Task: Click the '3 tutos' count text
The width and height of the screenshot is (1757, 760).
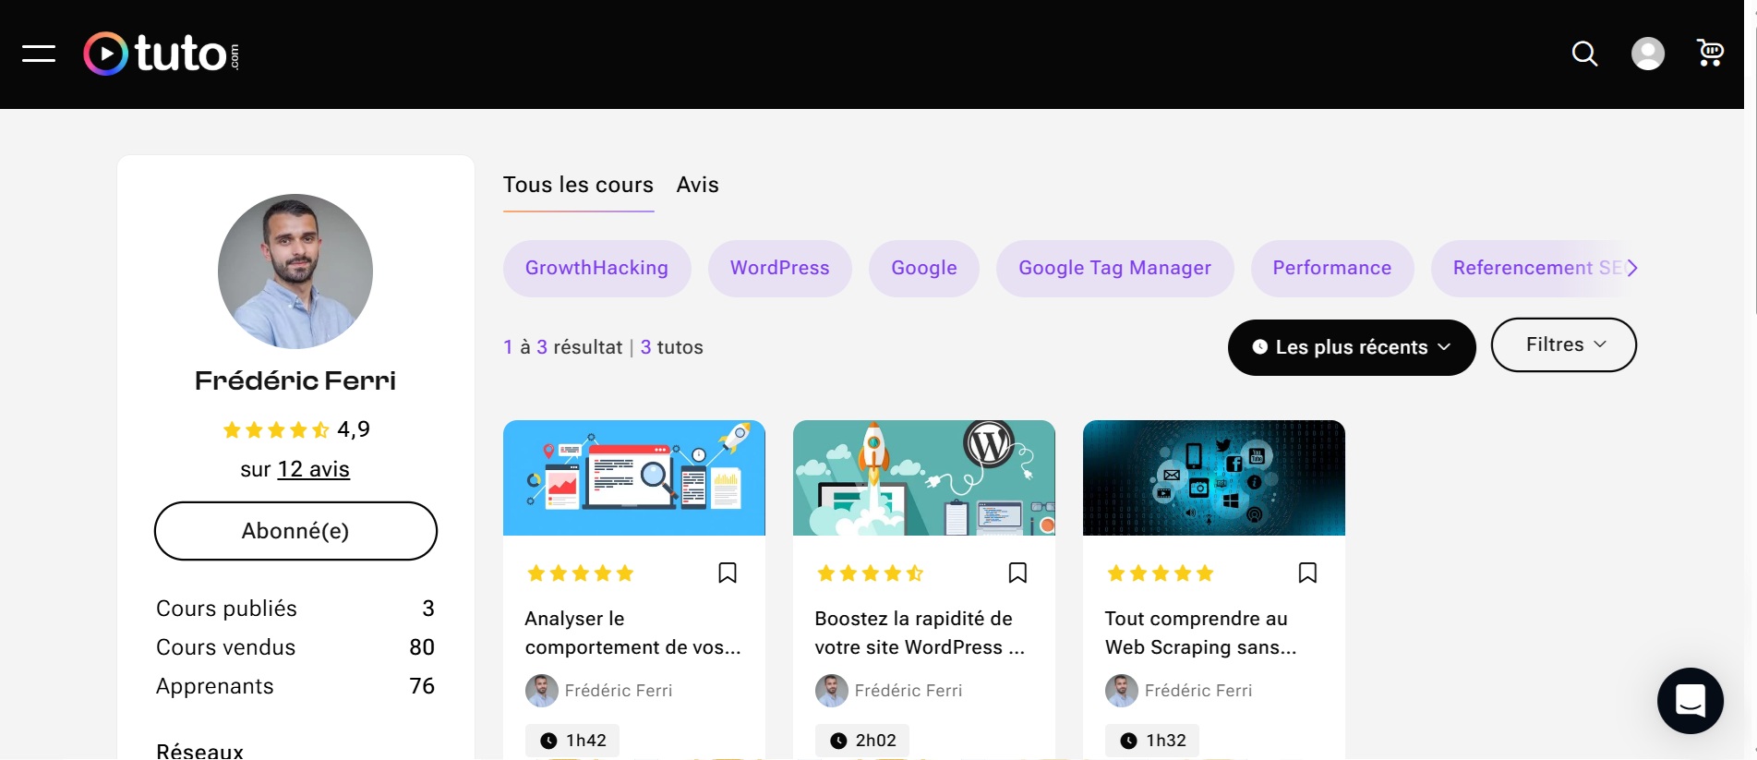Action: [x=671, y=347]
